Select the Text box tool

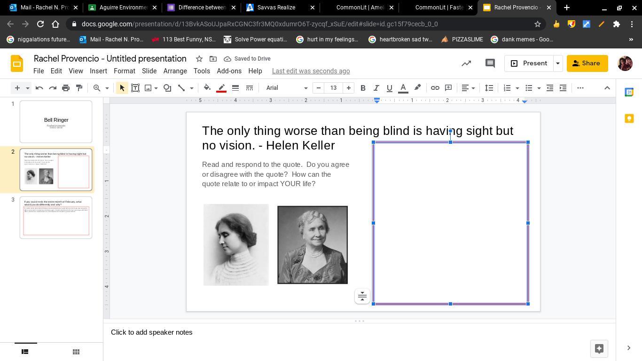coord(135,88)
